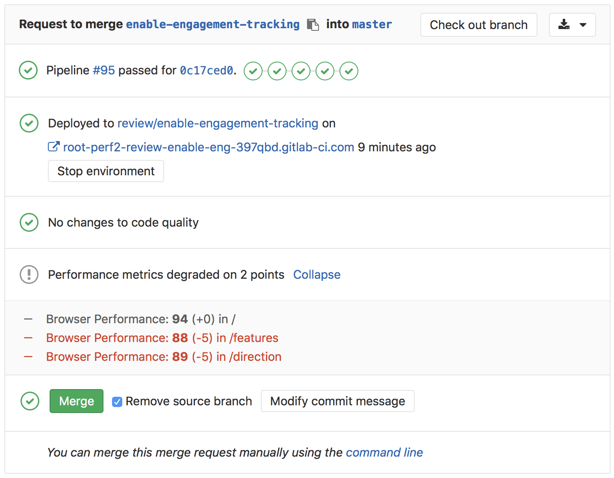Screen dimensions: 614x478
Task: Click the deployment success check icon
Action: pos(29,124)
